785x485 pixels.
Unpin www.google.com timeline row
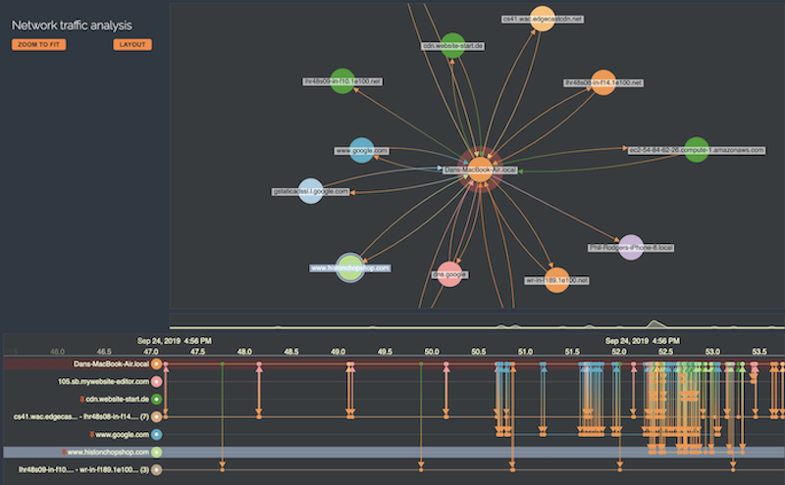(x=92, y=434)
